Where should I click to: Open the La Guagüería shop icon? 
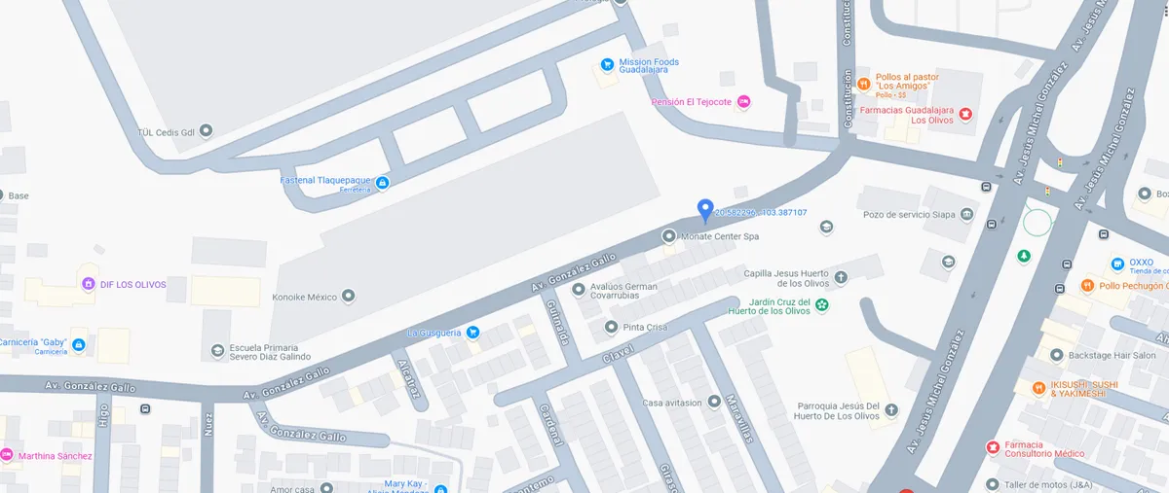pos(472,333)
